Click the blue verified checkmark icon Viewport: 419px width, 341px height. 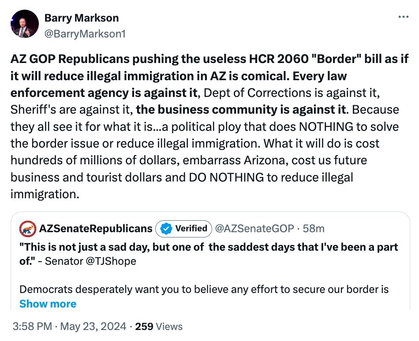[165, 228]
